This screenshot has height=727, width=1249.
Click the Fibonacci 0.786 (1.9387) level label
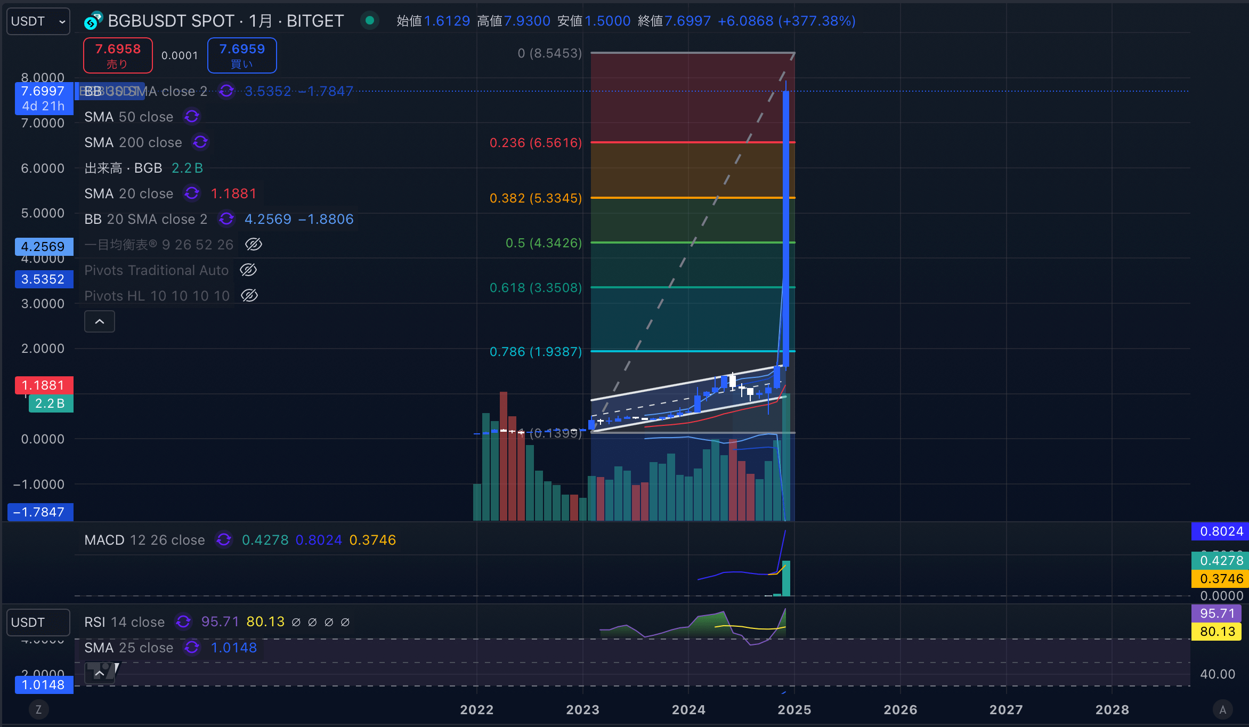coord(536,352)
